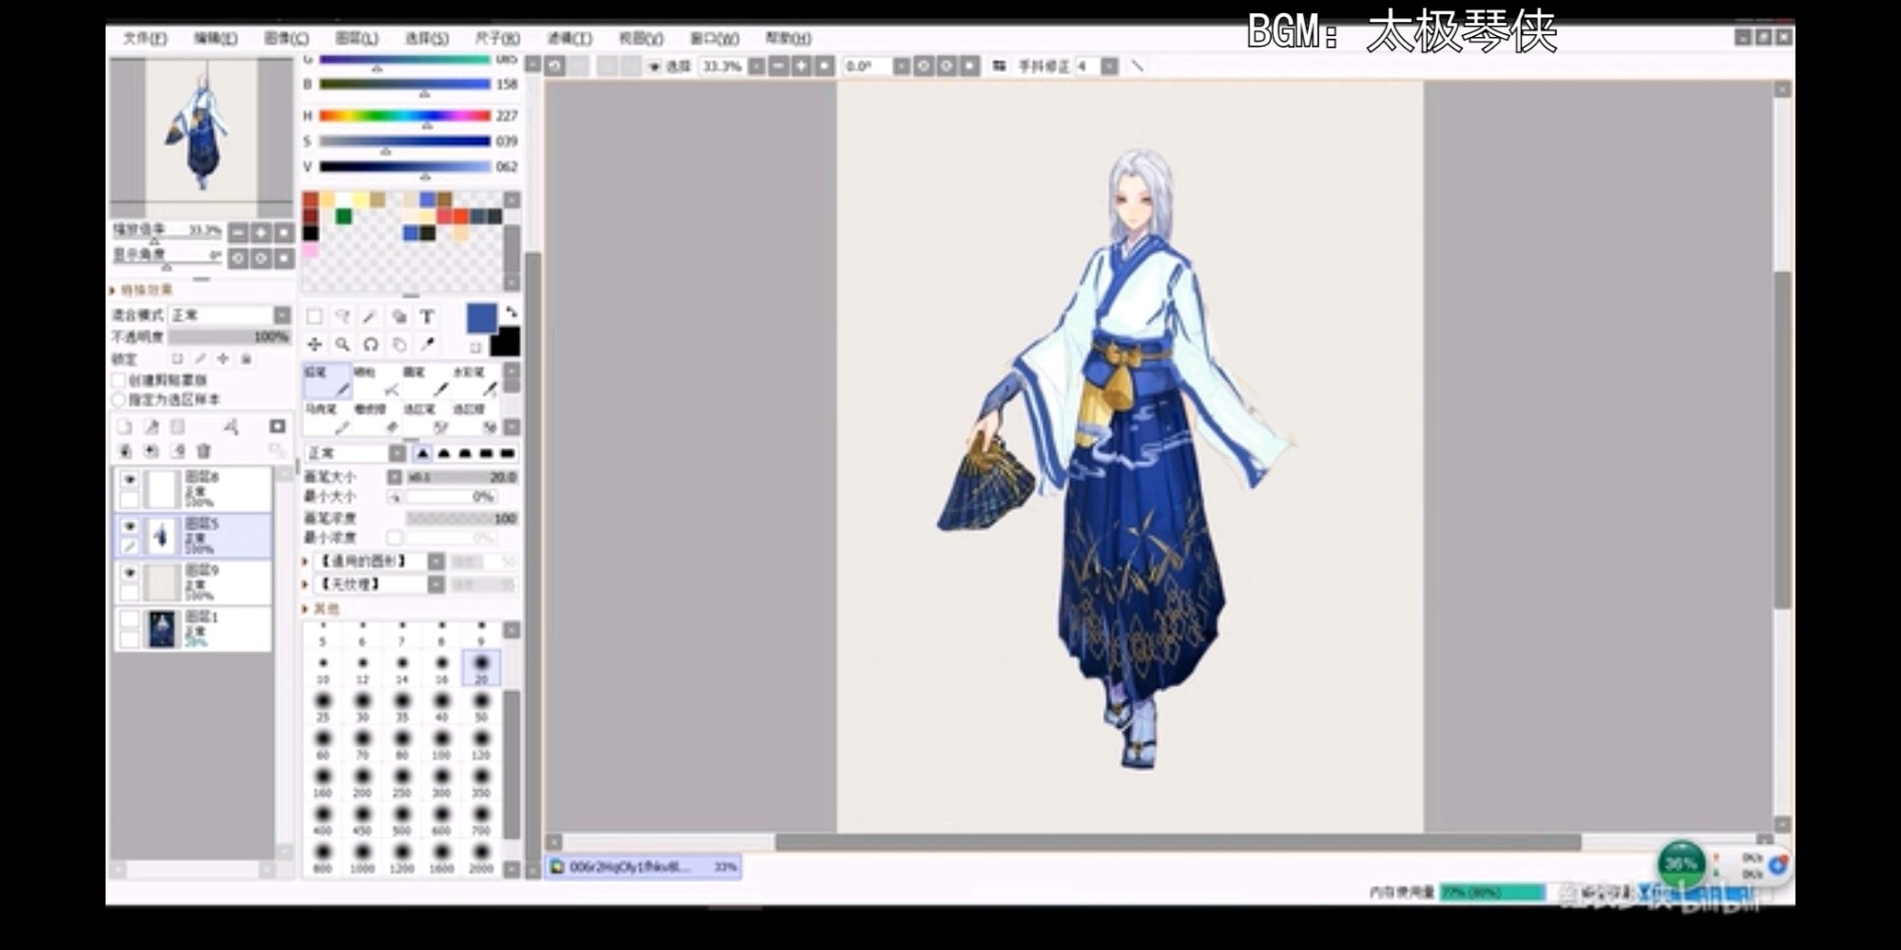Pick the sharpest brush edge shape
Image resolution: width=1901 pixels, height=950 pixels.
click(x=422, y=453)
